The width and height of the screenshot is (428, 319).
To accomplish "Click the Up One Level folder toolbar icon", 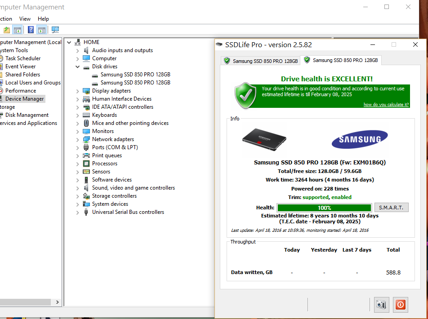I will [x=7, y=30].
